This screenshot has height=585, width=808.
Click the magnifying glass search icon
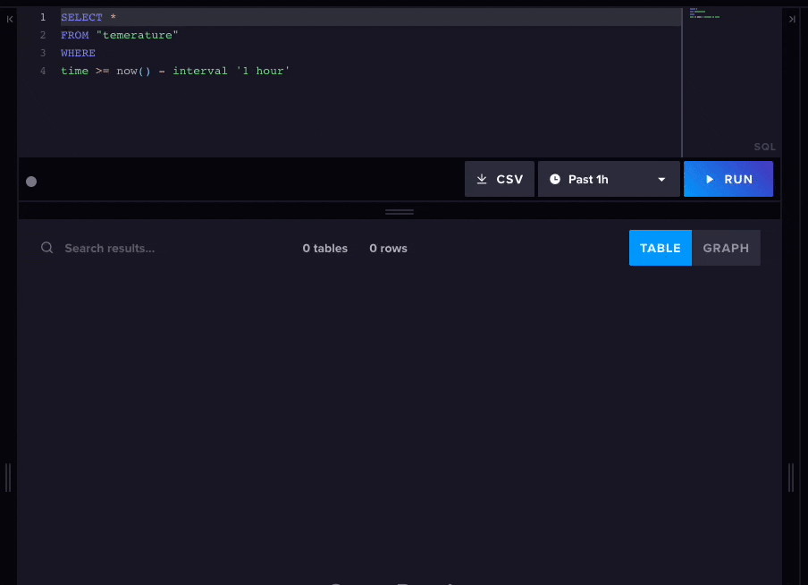tap(46, 248)
